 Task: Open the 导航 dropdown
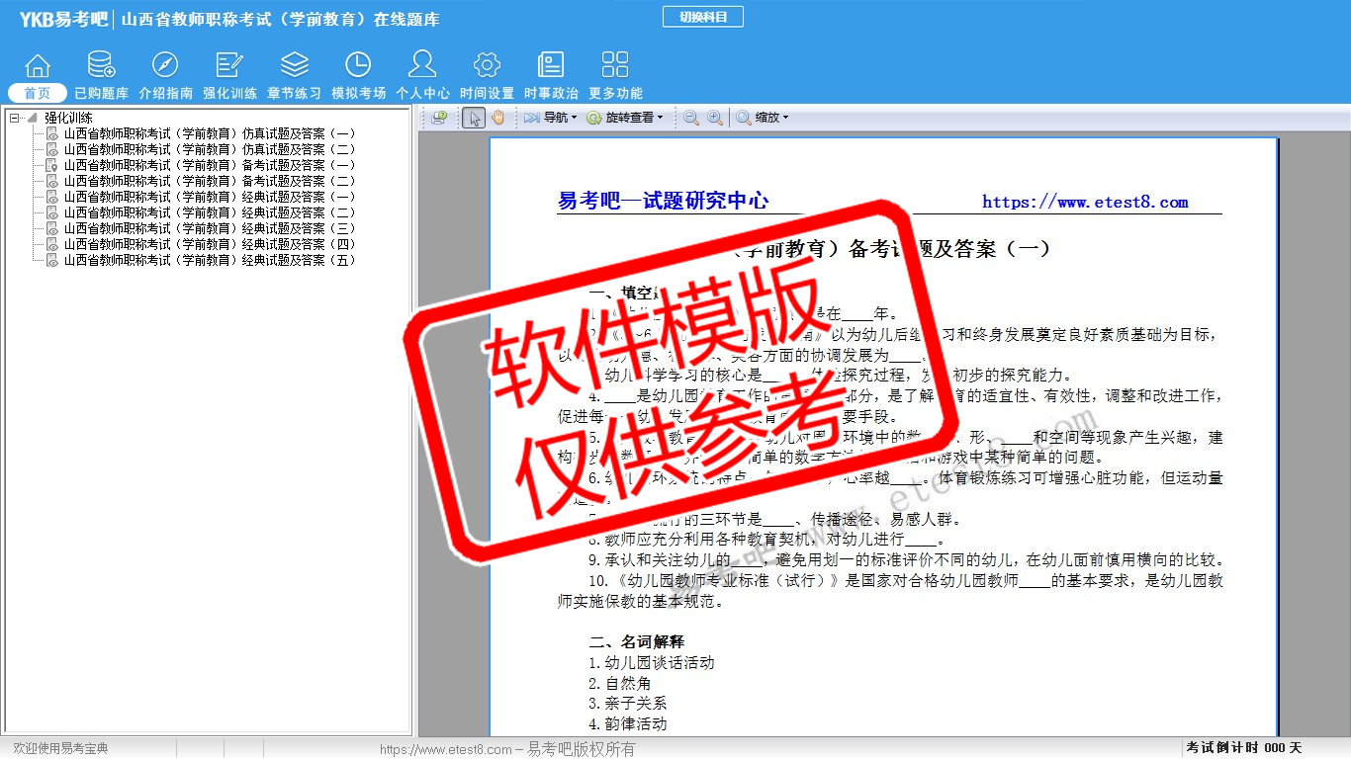click(x=551, y=118)
